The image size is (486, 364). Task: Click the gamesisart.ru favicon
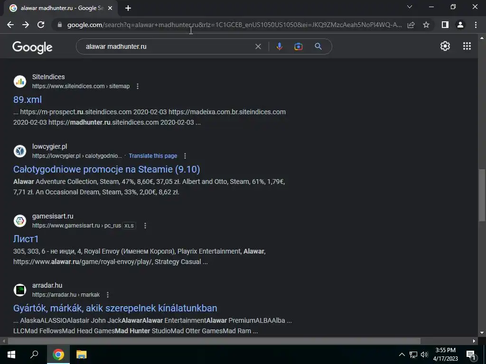pyautogui.click(x=20, y=221)
